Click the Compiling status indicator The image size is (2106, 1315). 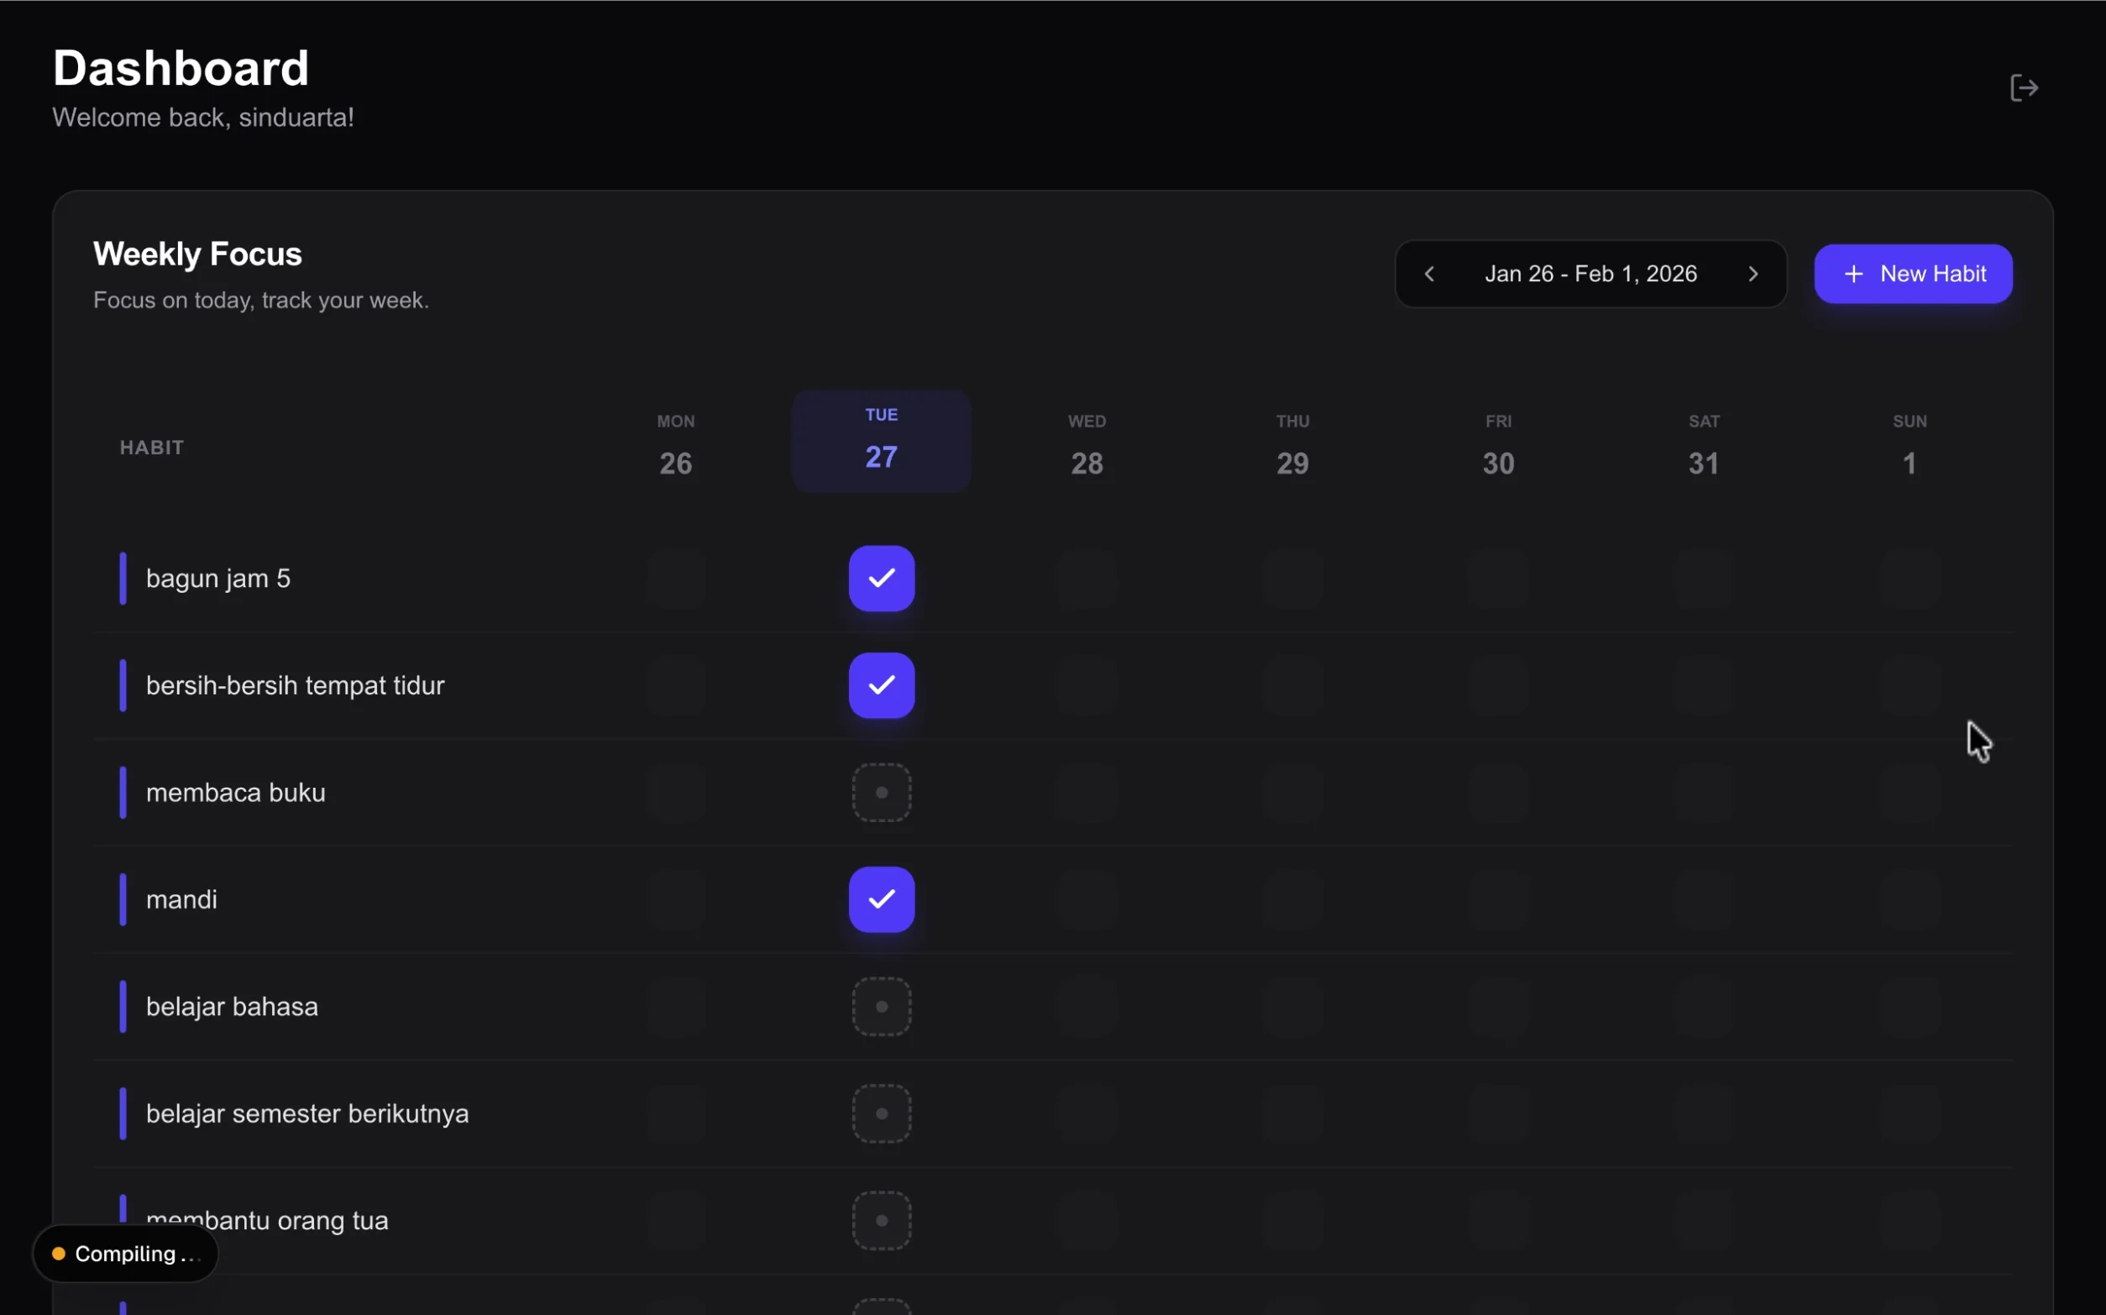click(125, 1253)
